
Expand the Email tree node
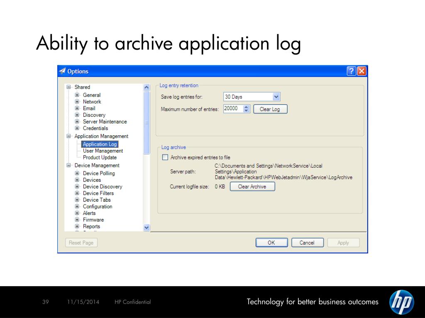click(x=77, y=108)
